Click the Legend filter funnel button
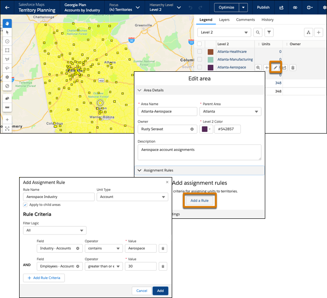The image size is (327, 298). pos(269,32)
